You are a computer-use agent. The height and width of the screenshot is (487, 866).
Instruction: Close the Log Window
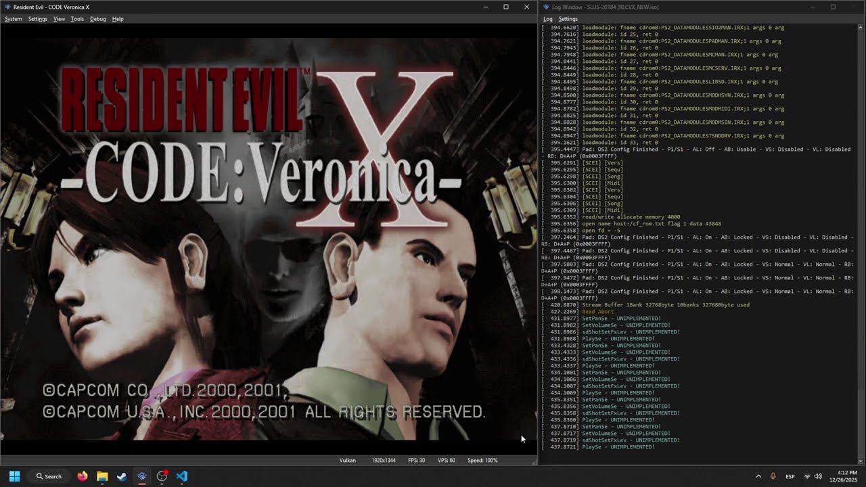click(854, 7)
